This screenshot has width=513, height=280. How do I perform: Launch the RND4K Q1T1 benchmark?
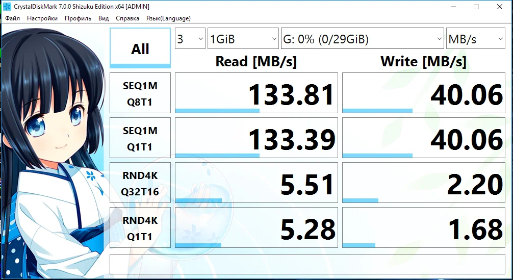coord(140,227)
